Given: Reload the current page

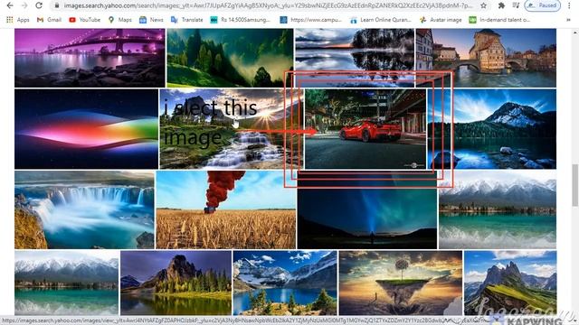Looking at the screenshot, I should coord(39,5).
